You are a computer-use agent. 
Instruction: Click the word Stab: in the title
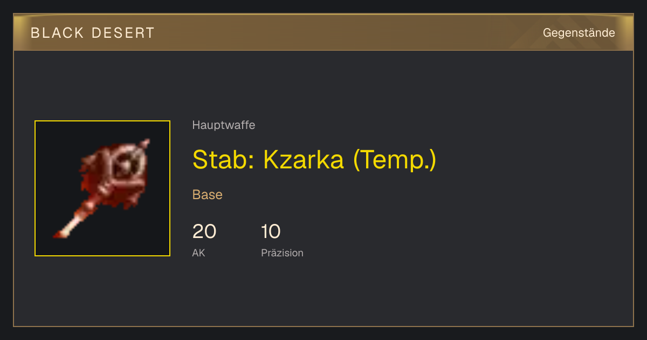tap(223, 159)
